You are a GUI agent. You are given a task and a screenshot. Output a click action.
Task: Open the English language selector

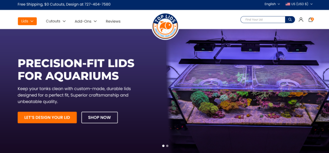point(272,4)
